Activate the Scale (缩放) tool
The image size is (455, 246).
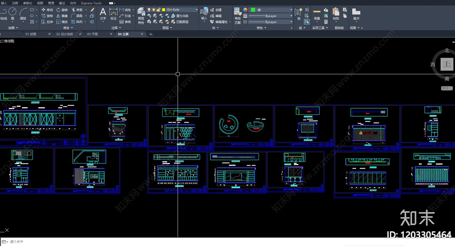(x=62, y=22)
